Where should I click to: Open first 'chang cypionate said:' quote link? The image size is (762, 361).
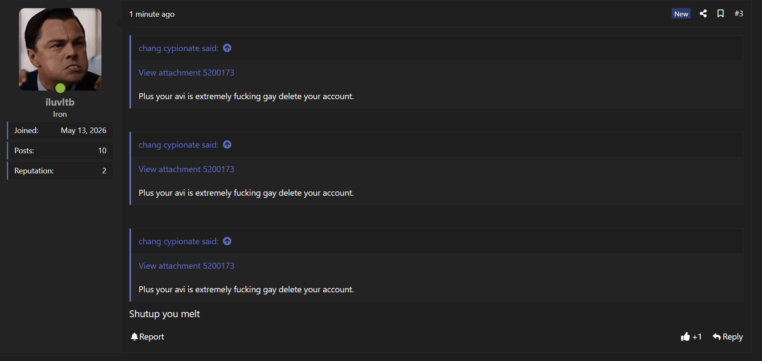click(x=178, y=48)
